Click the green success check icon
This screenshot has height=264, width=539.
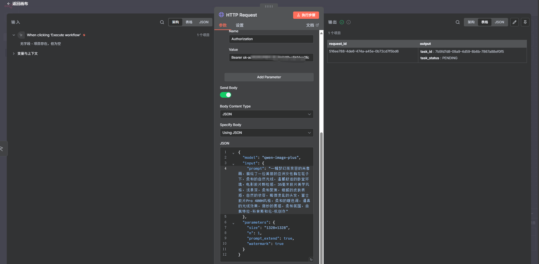342,22
